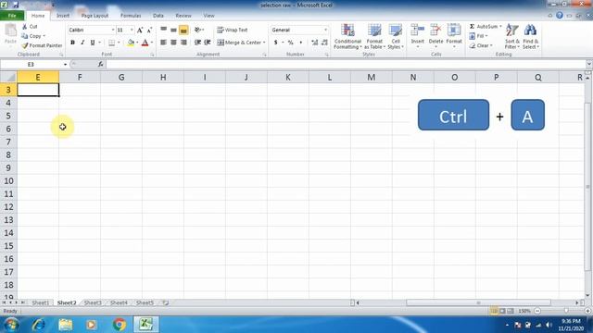Open the Borders dropdown arrow

click(119, 43)
